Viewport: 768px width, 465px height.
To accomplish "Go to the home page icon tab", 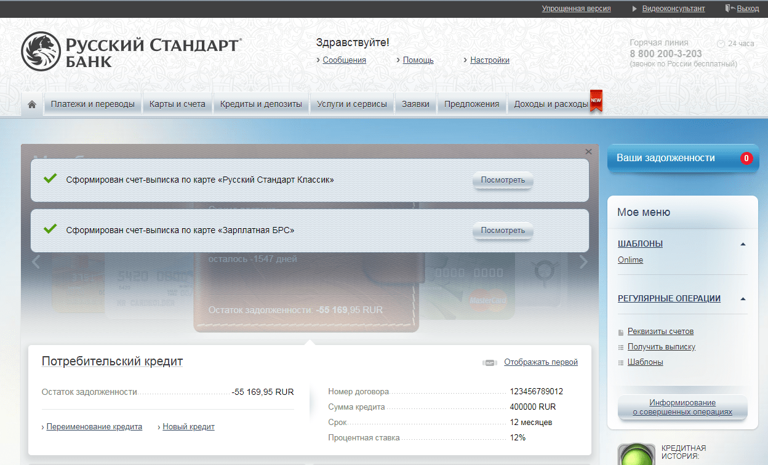I will point(32,104).
